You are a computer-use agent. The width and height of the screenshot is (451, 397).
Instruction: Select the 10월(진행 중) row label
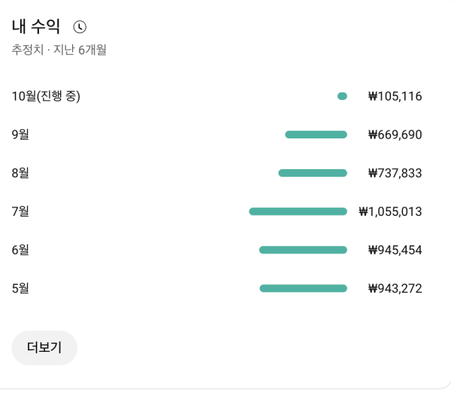46,96
